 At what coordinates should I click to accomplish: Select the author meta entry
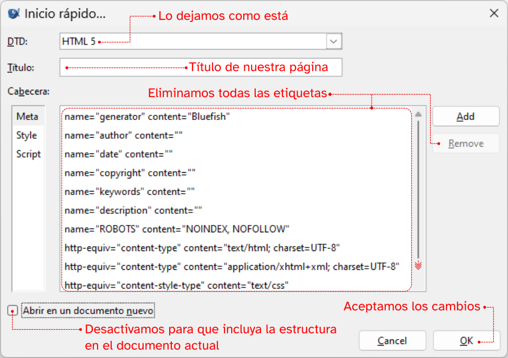point(124,136)
